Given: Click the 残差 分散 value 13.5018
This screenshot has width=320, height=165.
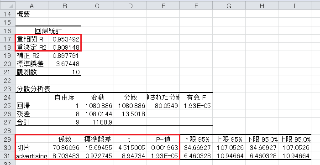Looking at the screenshot, I should (131, 114).
